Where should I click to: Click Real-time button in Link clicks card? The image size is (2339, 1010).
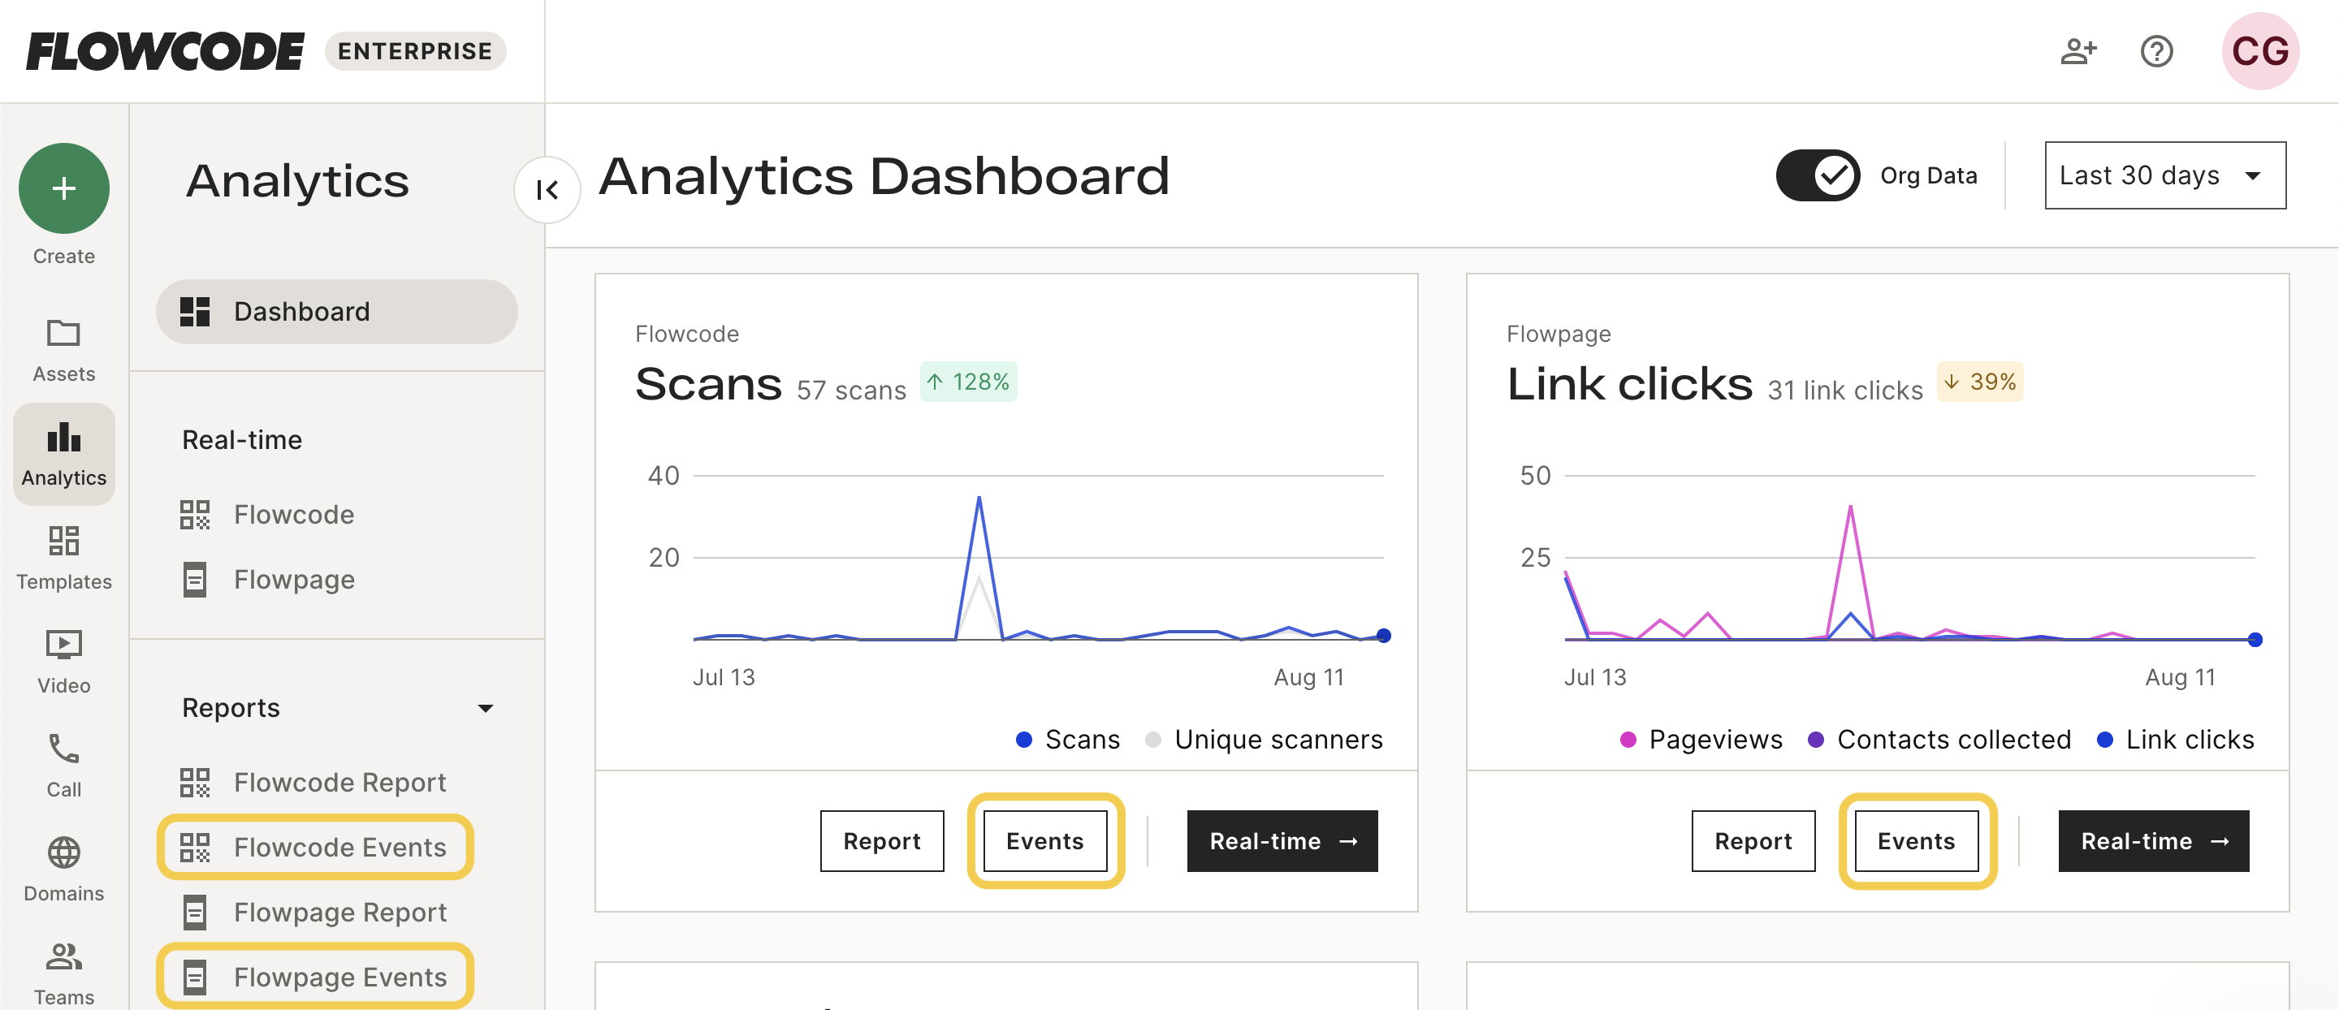[2154, 841]
